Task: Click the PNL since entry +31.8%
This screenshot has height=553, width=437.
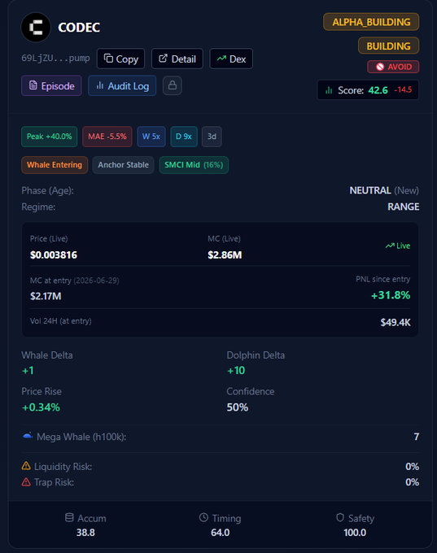Action: pos(391,295)
